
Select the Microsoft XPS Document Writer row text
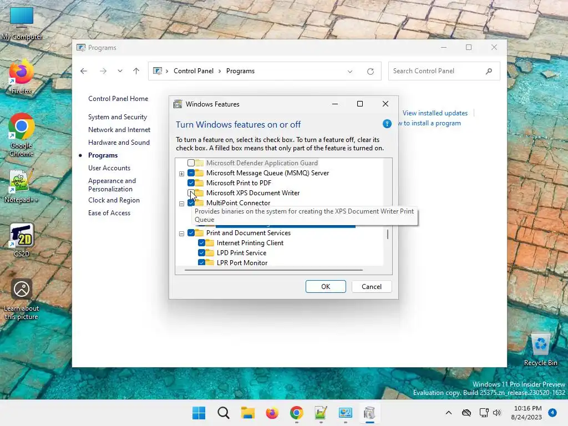[x=253, y=192]
